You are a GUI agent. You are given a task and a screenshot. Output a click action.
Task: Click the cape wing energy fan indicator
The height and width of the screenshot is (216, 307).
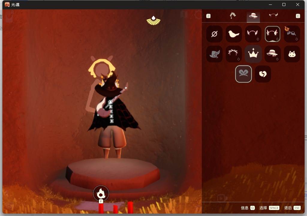click(153, 21)
